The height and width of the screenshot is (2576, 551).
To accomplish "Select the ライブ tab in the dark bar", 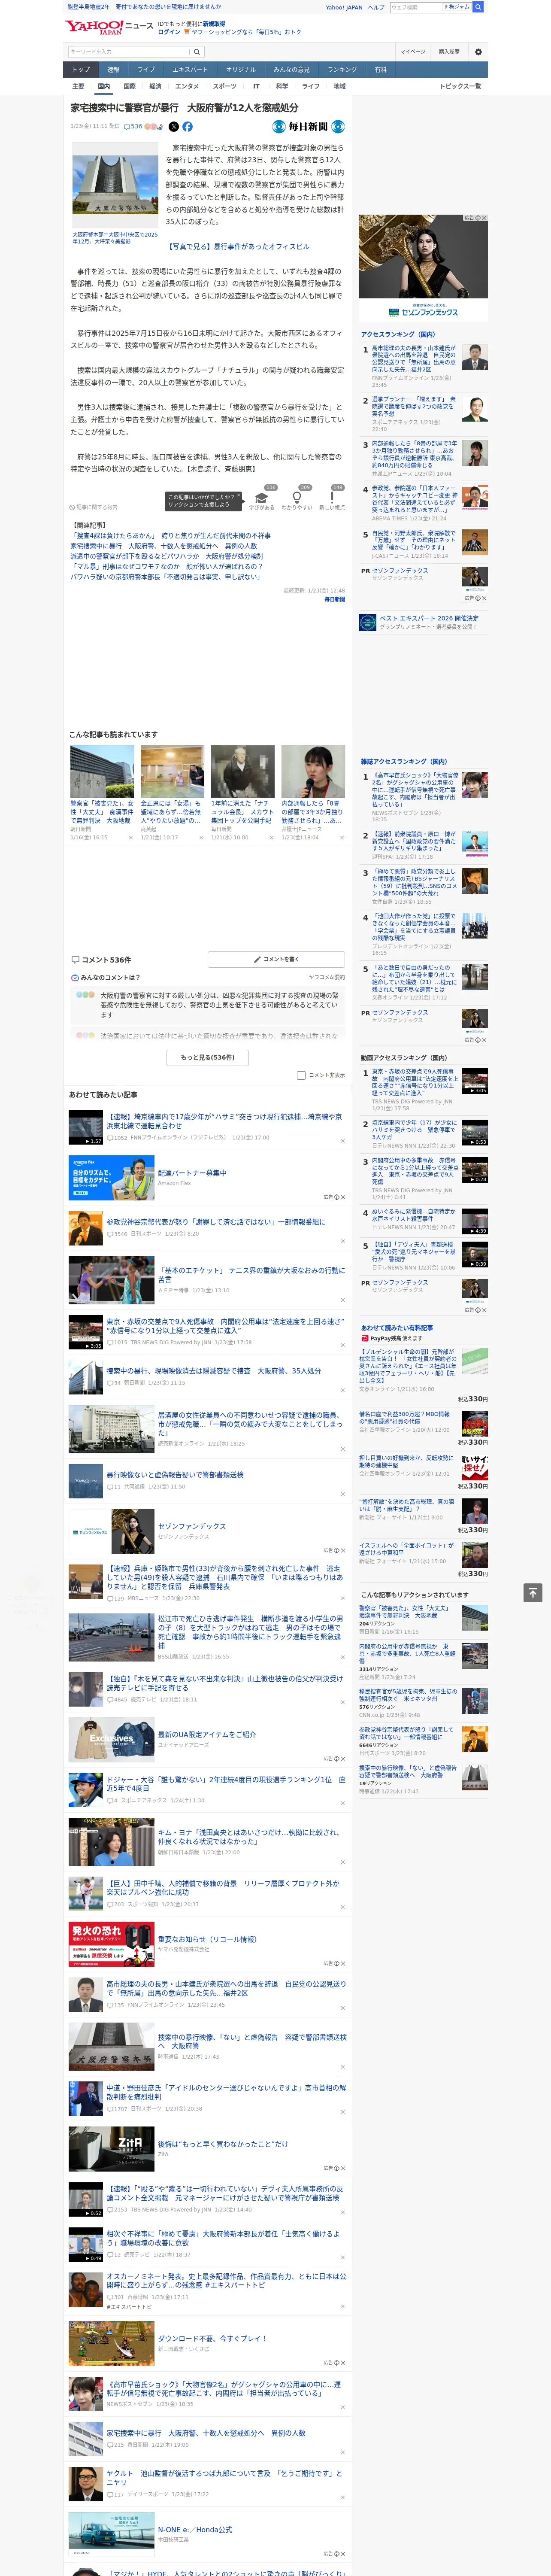I will 146,70.
